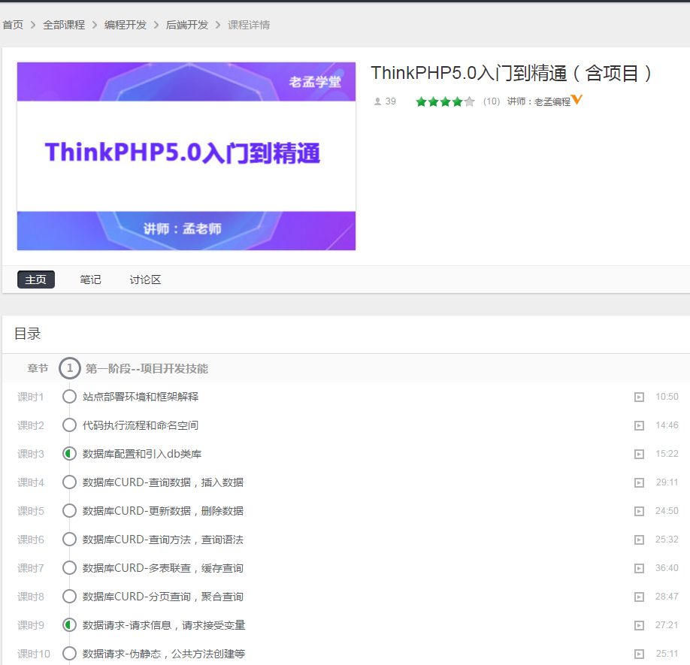Screen dimensions: 690x665
Task: Click the play icon for lesson 25:32
Action: [639, 540]
